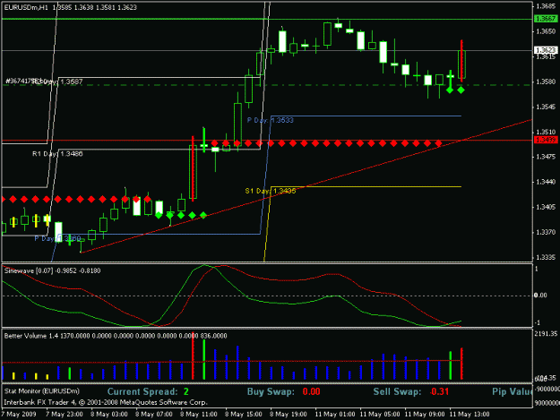Select the red ascending diagonal trendline
560x420 pixels.
[306, 186]
